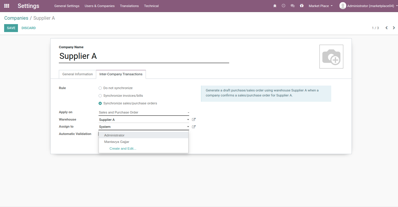
Task: Open the apps grid menu icon
Action: (6, 6)
